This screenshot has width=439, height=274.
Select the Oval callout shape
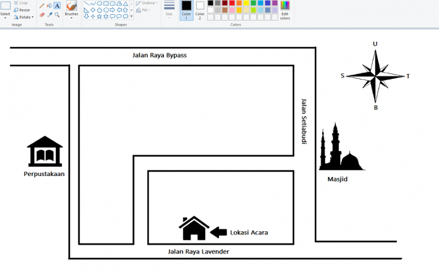pyautogui.click(x=119, y=16)
